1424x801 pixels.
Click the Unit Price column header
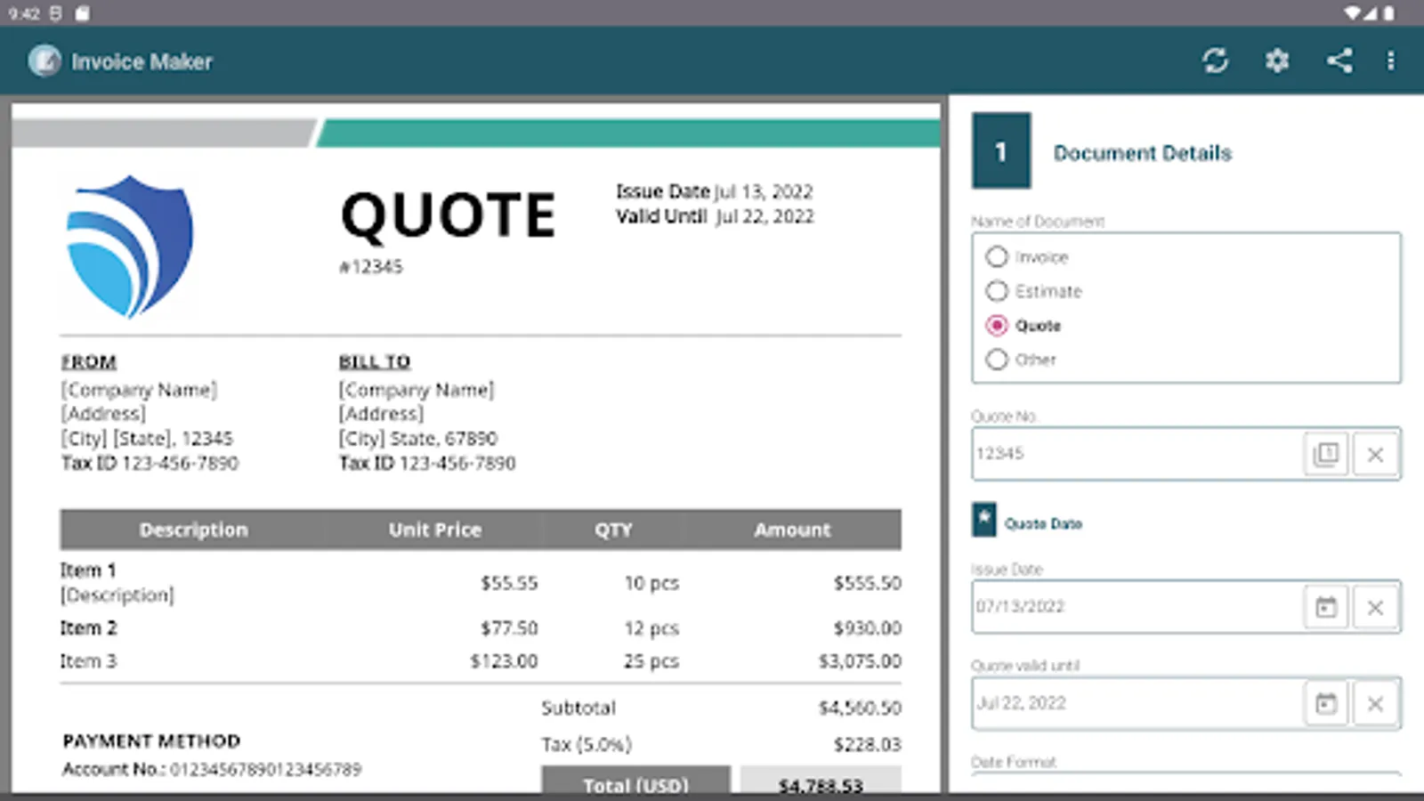click(x=435, y=530)
